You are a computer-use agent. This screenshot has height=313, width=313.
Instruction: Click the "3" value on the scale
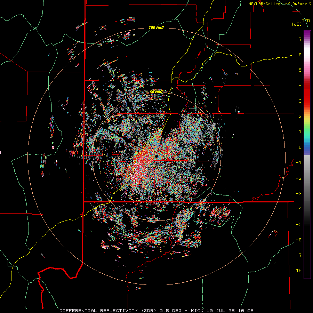300,101
